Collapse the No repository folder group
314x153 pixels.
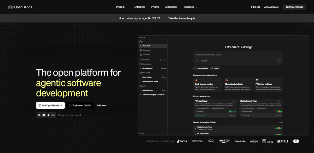point(146,64)
